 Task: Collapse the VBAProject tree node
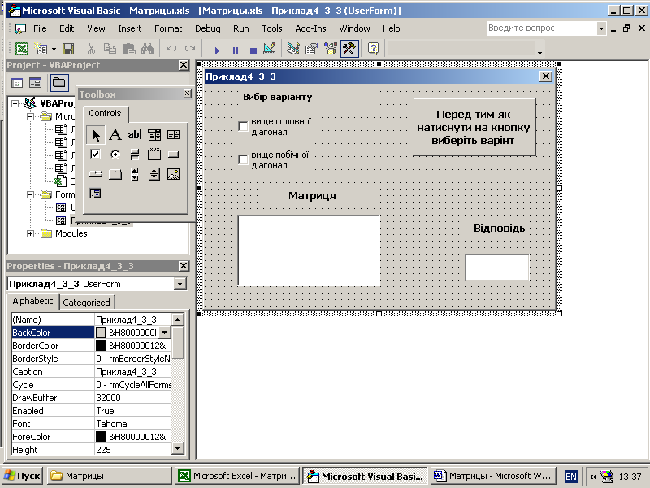pos(15,103)
